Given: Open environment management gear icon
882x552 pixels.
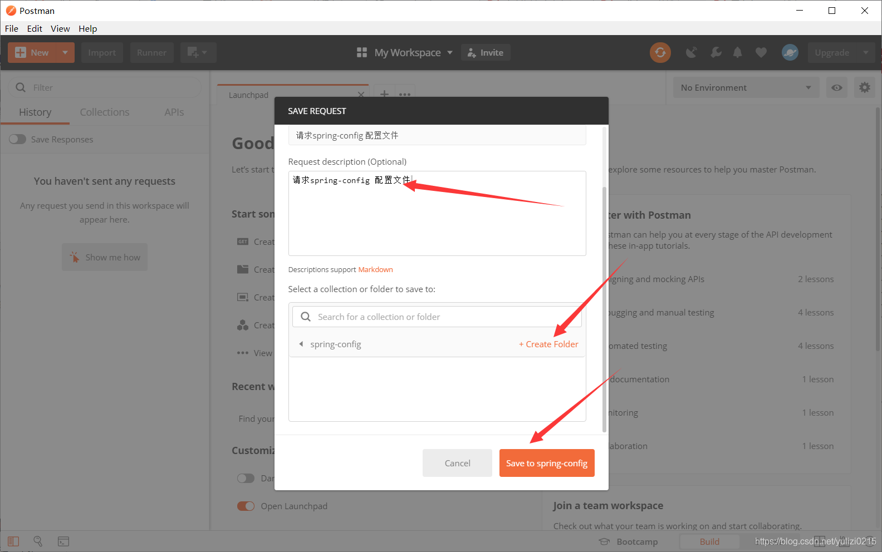Looking at the screenshot, I should (864, 87).
